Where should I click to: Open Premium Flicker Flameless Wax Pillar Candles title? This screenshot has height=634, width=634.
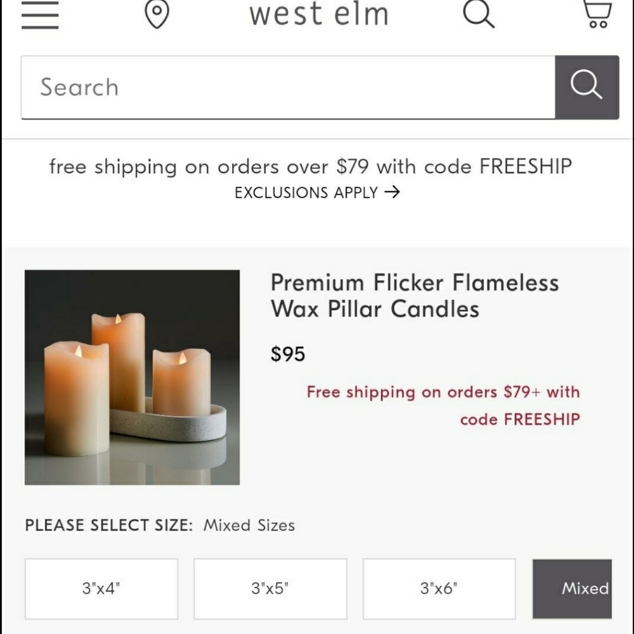[414, 295]
